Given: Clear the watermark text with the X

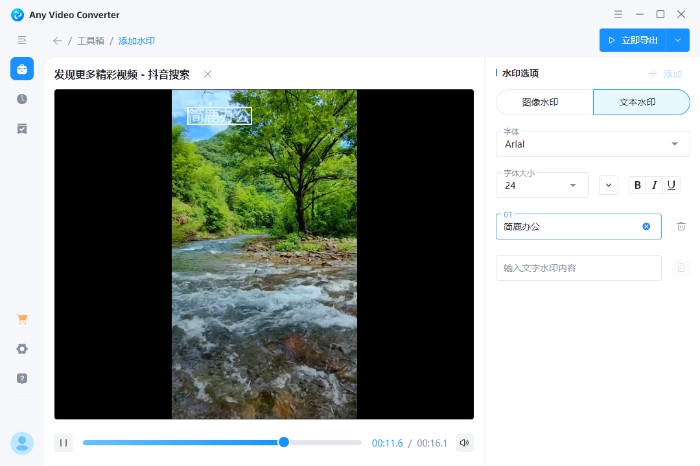Looking at the screenshot, I should pos(646,226).
